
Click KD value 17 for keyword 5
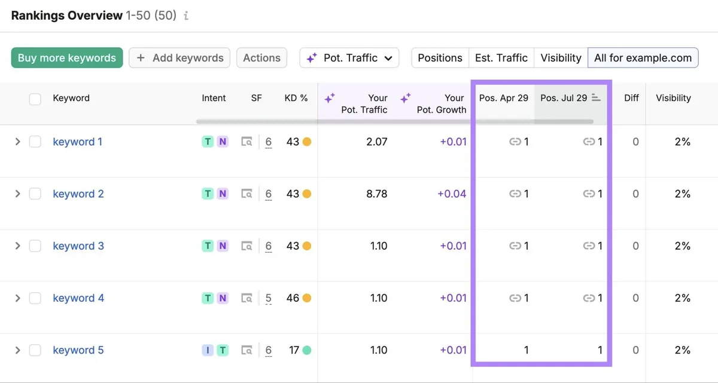pyautogui.click(x=294, y=350)
